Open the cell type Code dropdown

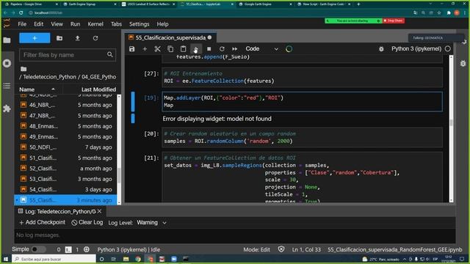[x=261, y=49]
